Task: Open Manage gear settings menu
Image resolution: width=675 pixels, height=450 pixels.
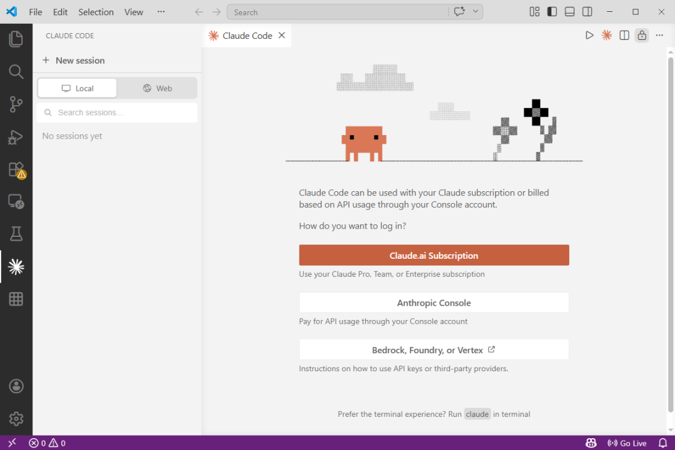Action: coord(16,419)
